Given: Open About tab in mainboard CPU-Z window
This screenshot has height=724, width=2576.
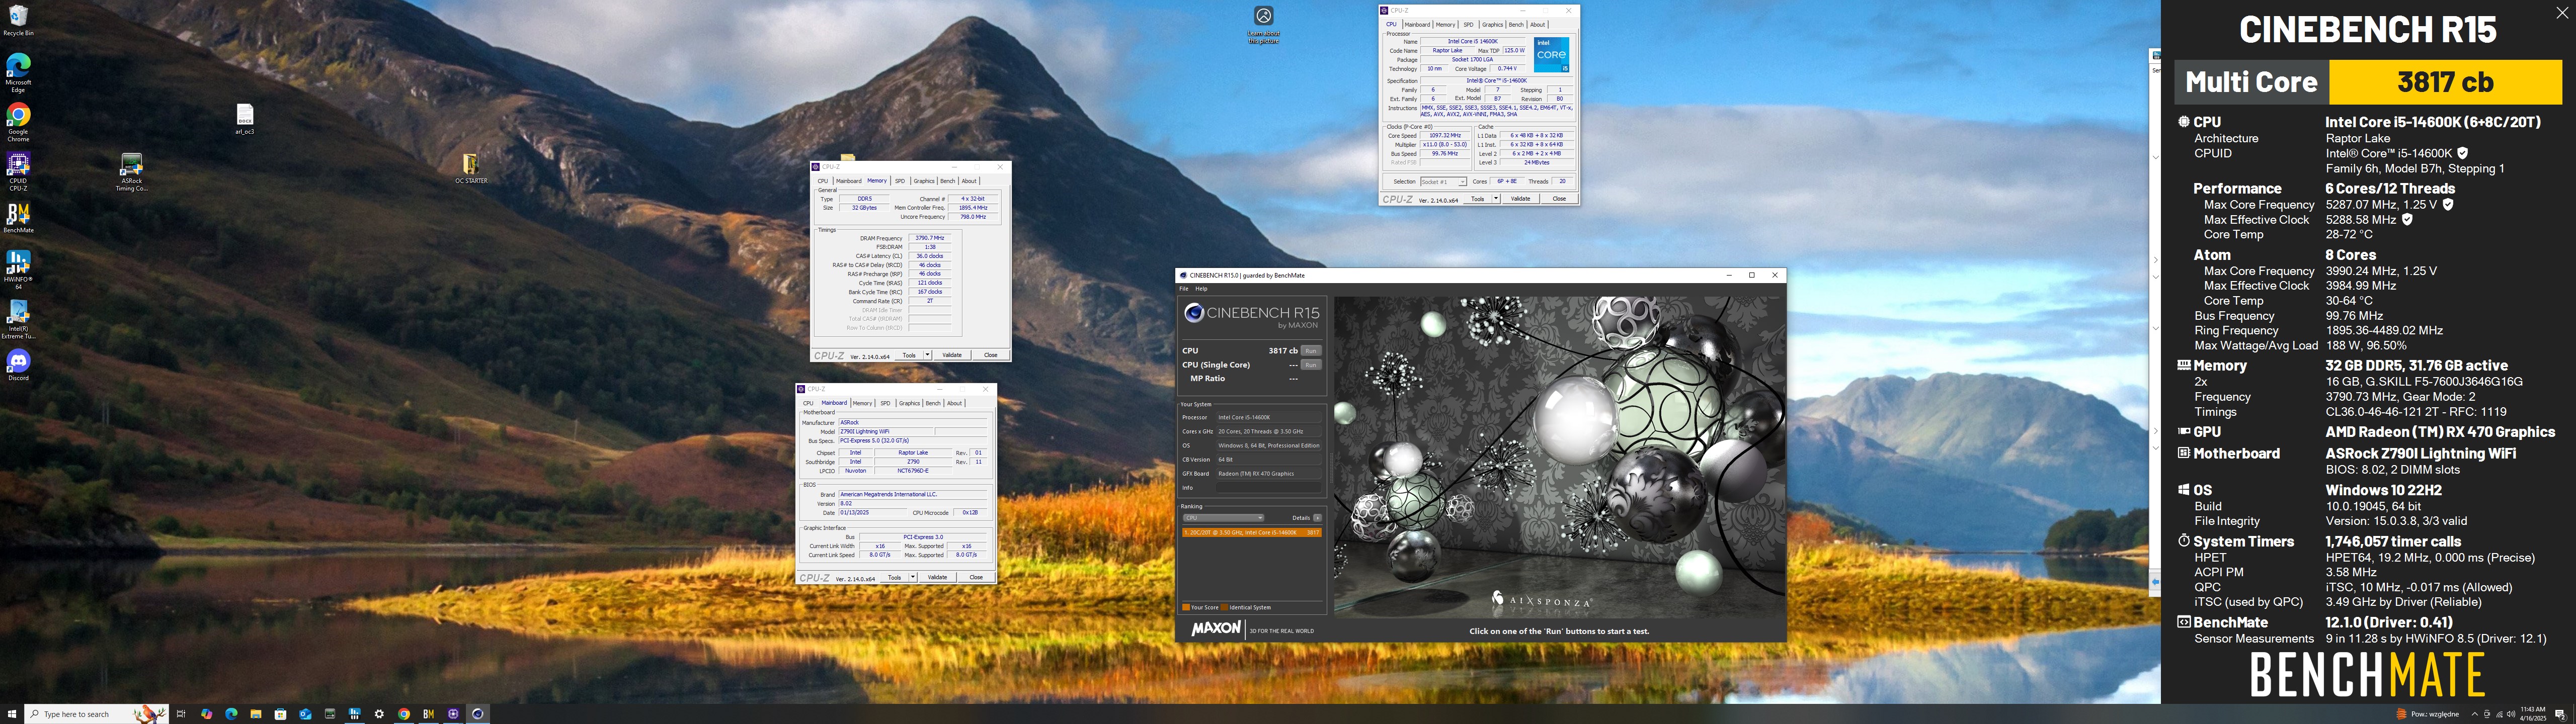Looking at the screenshot, I should click(x=954, y=403).
